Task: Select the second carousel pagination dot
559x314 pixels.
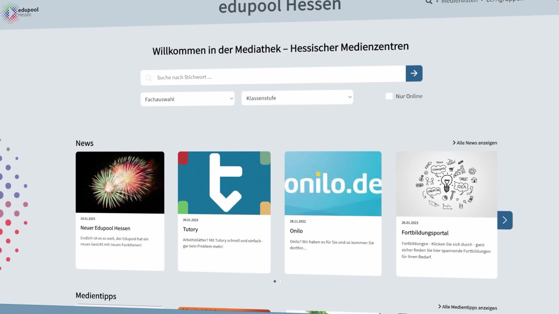Action: pos(280,281)
